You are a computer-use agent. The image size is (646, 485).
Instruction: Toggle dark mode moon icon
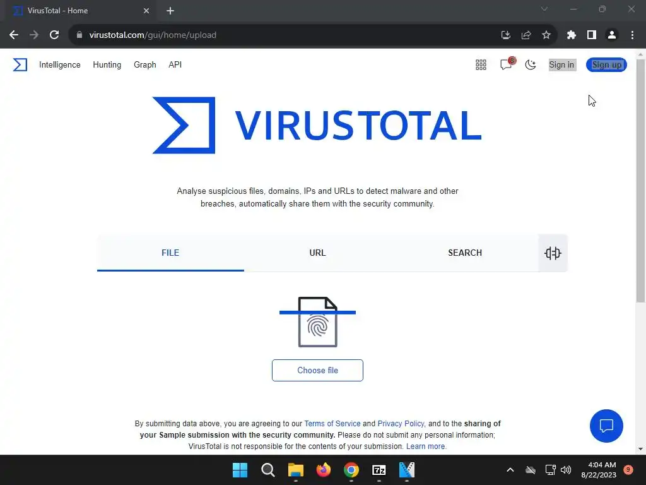pos(531,65)
